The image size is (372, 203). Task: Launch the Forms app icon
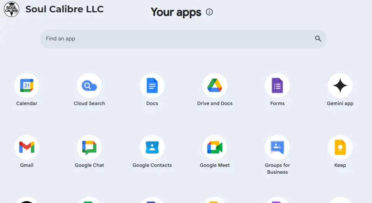click(277, 86)
